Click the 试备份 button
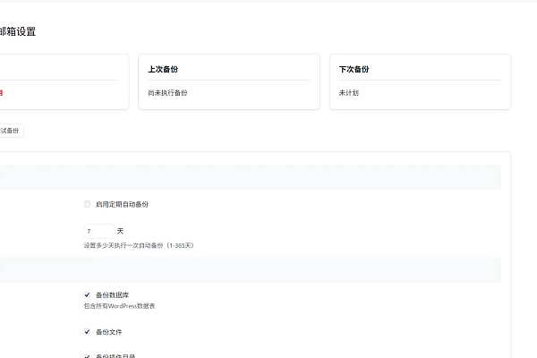The height and width of the screenshot is (358, 537). pyautogui.click(x=10, y=131)
